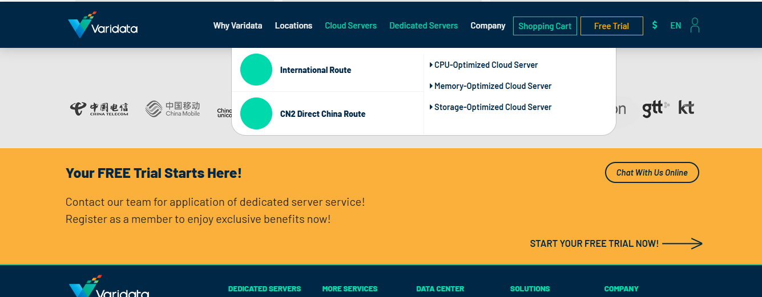Click 'Contact our team for application' text
The height and width of the screenshot is (297, 762).
[215, 202]
